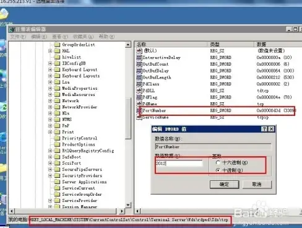Open the 编辑 (Edit) menu

coord(39,37)
